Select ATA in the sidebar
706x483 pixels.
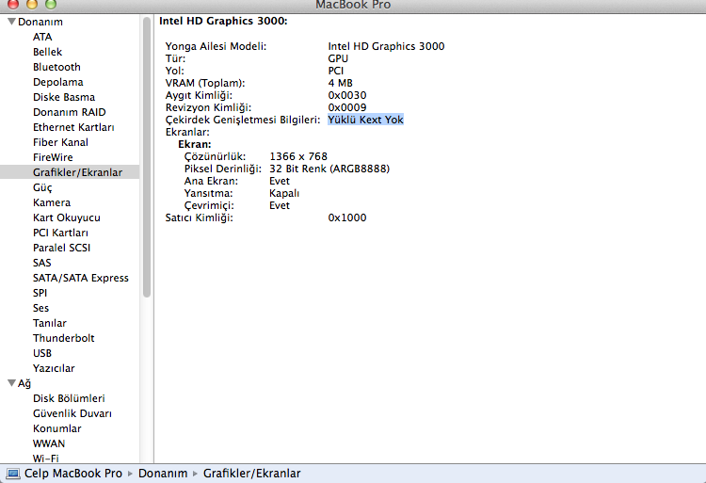pos(42,37)
